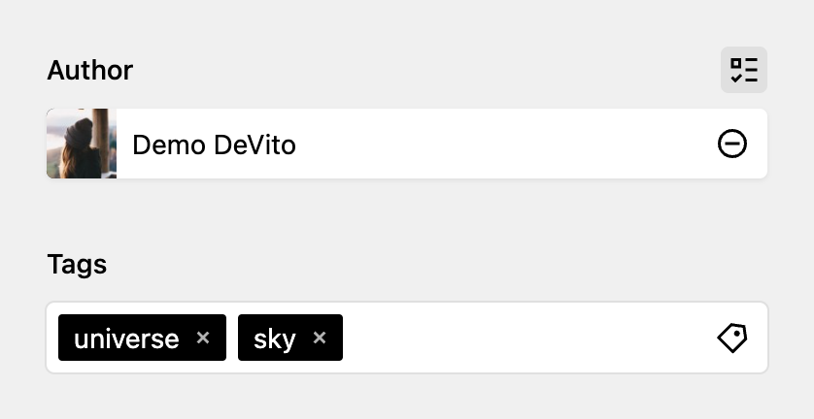Viewport: 814px width, 419px height.
Task: Click the Author section heading
Action: point(89,70)
